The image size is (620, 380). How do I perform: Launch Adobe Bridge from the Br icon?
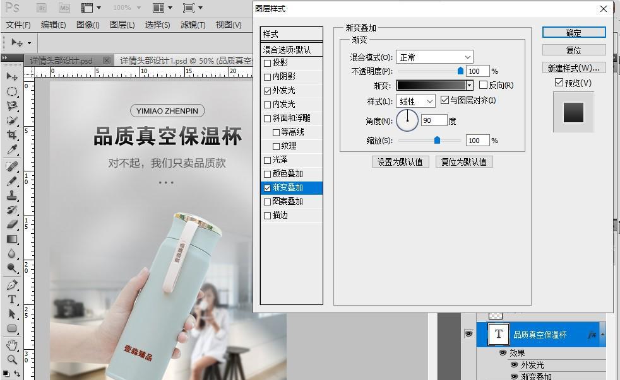pos(41,8)
